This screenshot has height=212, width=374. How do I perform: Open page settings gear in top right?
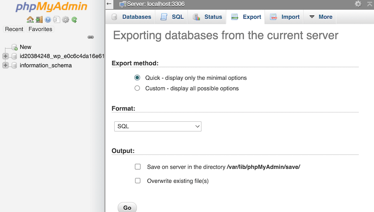tap(358, 4)
